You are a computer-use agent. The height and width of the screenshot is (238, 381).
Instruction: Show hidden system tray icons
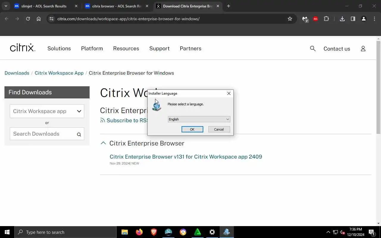click(x=328, y=232)
